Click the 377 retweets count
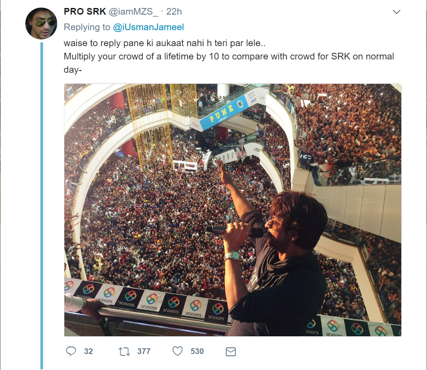 tap(144, 351)
